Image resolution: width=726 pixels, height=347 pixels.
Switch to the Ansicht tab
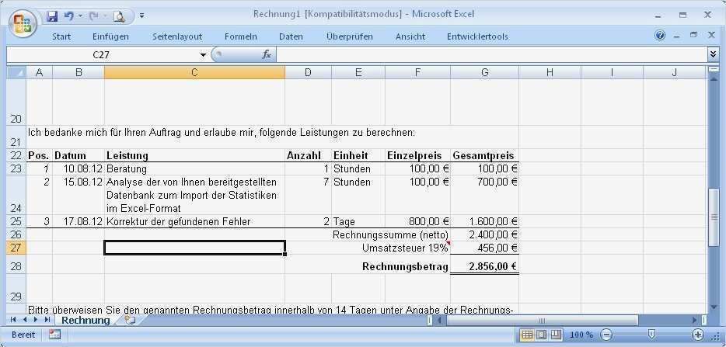410,36
